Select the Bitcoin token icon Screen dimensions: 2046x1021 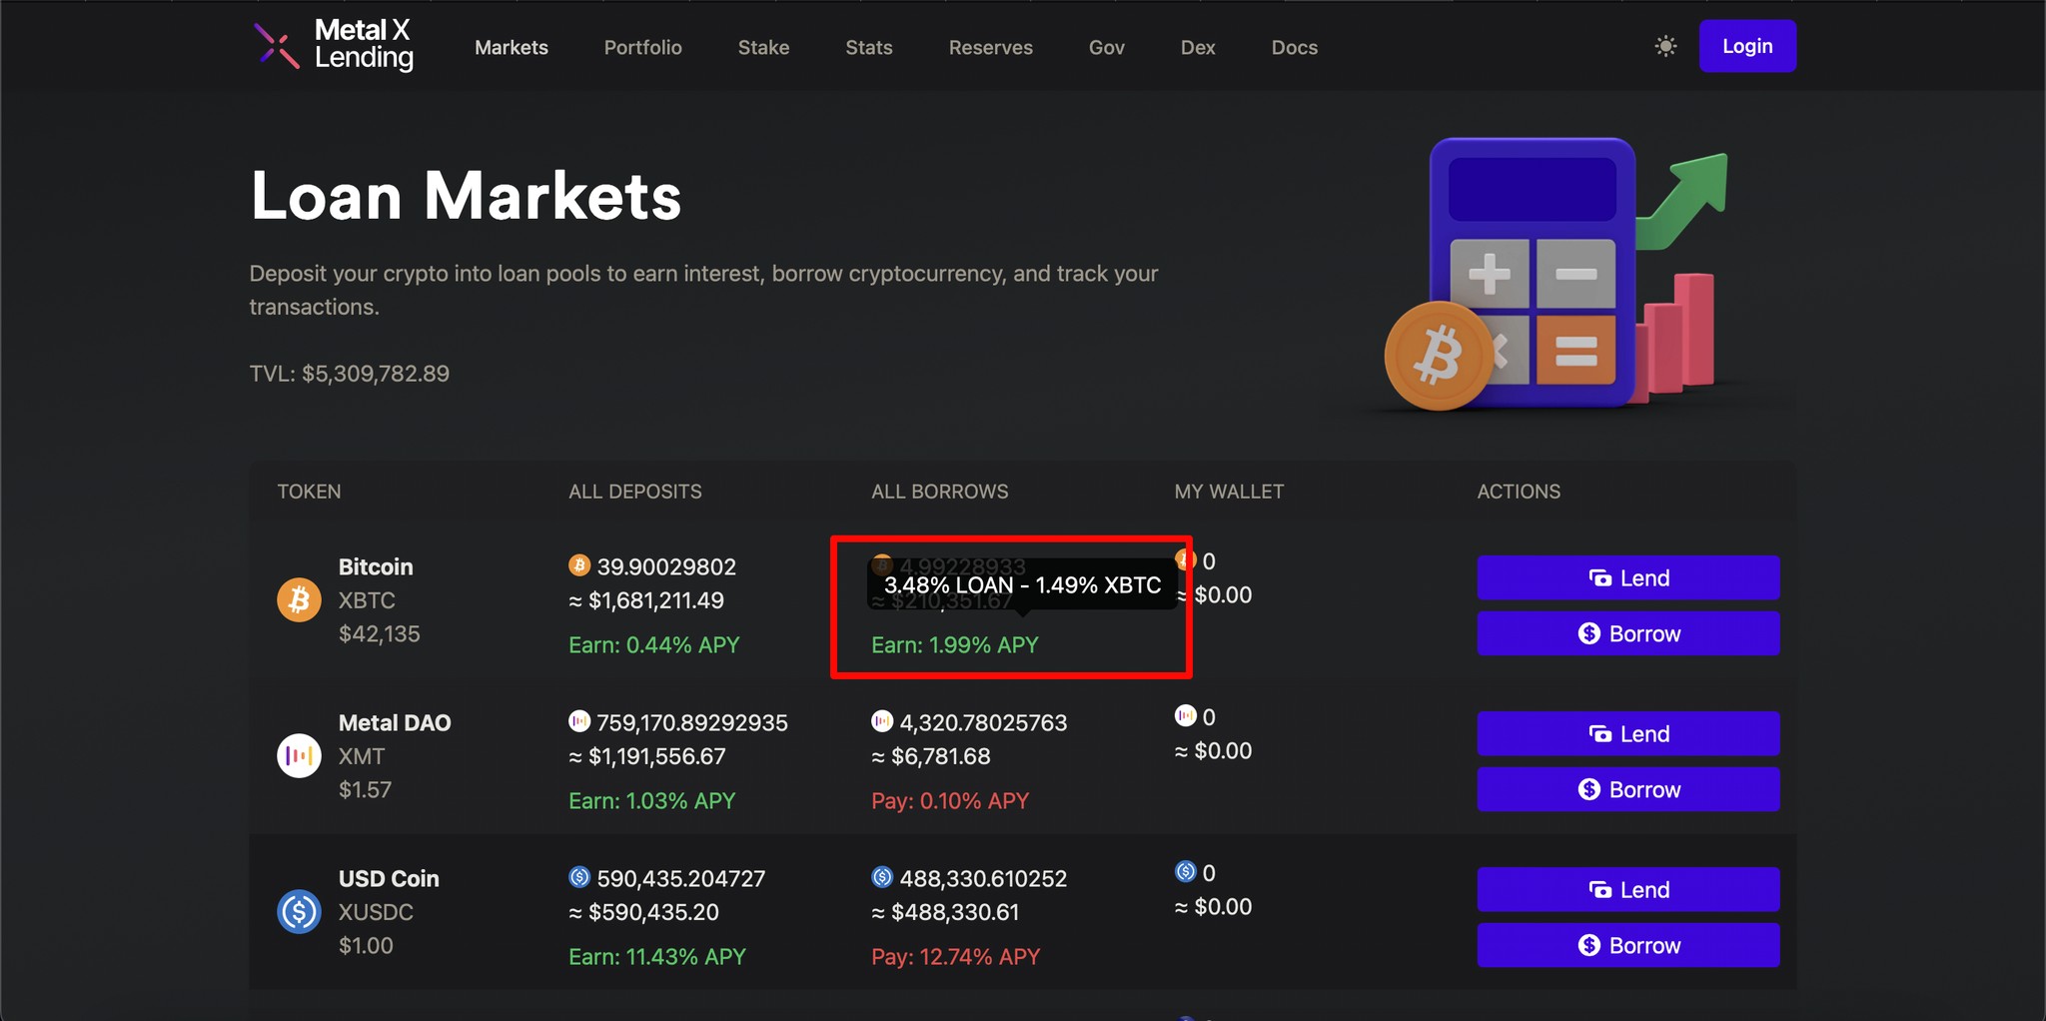pyautogui.click(x=299, y=599)
